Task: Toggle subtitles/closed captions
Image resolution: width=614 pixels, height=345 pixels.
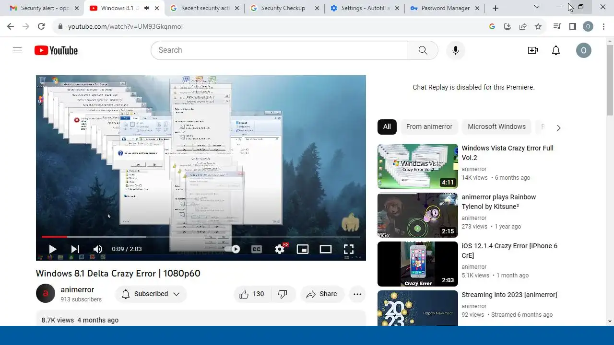Action: 257,249
